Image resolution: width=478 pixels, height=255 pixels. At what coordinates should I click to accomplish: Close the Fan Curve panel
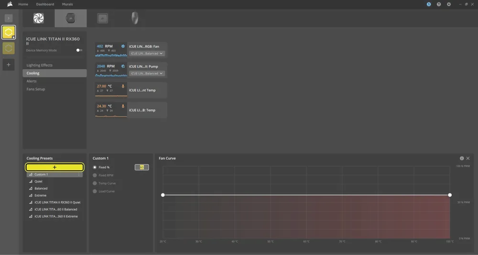point(468,158)
